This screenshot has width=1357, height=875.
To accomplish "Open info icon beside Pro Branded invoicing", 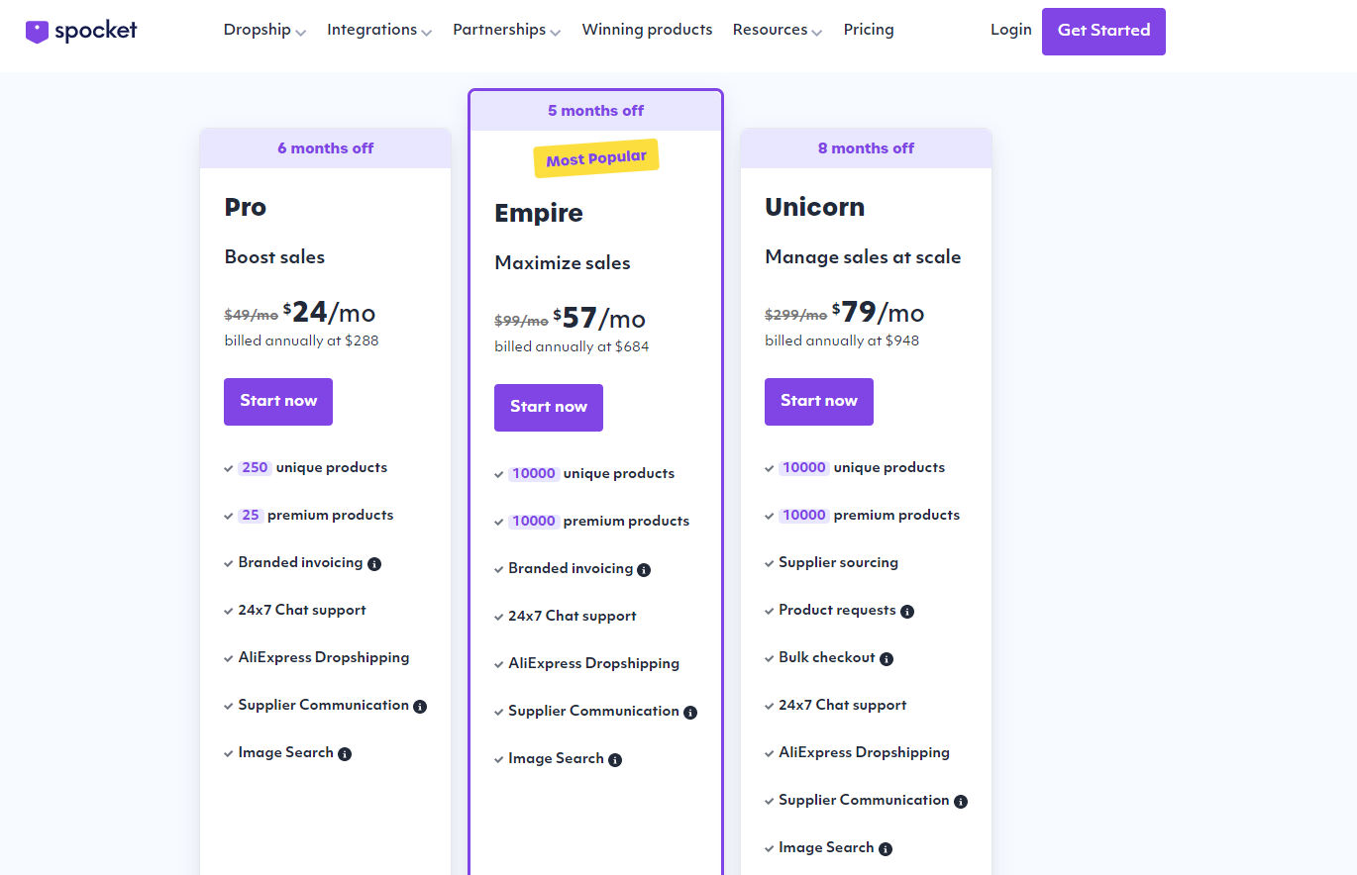I will pos(374,564).
